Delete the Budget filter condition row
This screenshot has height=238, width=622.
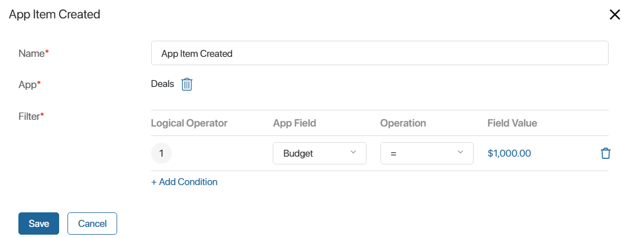click(x=605, y=153)
